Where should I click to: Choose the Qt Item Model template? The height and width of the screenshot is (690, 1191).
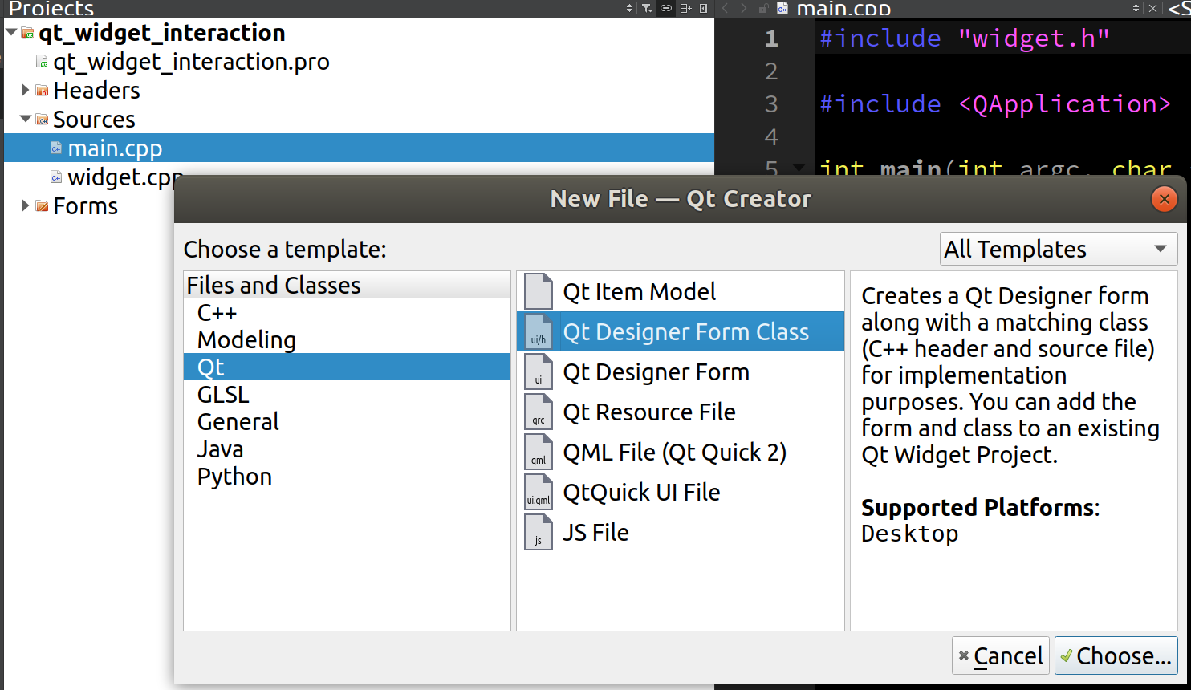tap(681, 291)
